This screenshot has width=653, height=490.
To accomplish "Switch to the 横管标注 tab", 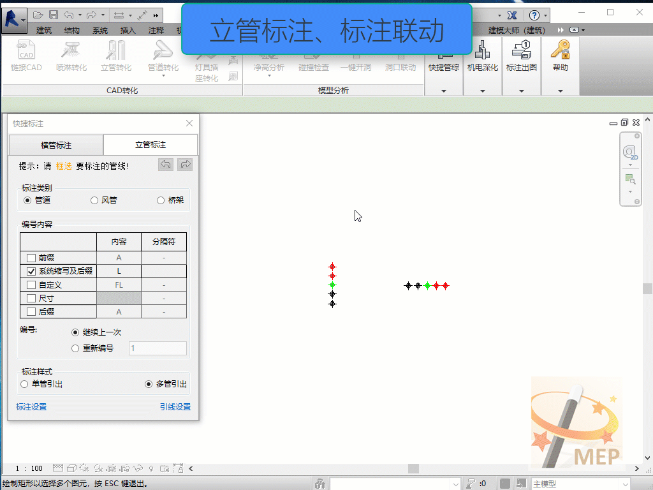I will [x=56, y=145].
